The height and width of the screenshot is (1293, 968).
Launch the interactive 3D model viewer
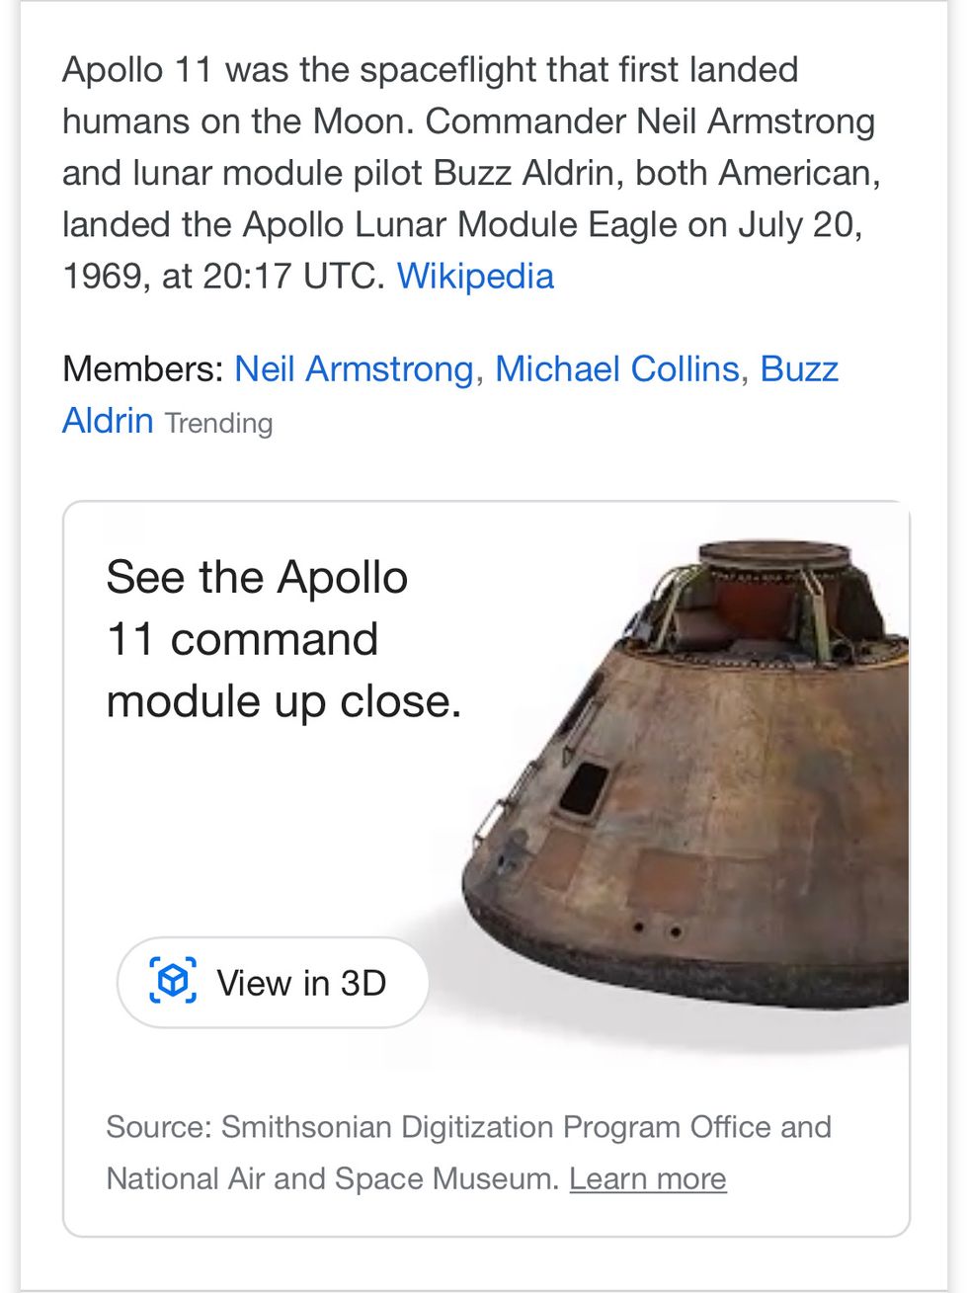tap(274, 981)
